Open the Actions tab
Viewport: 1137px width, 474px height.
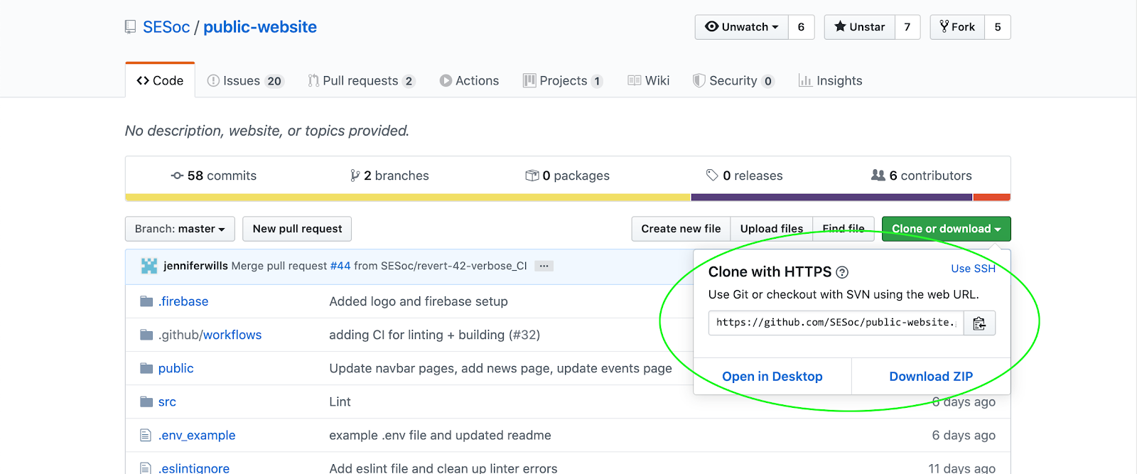click(469, 81)
